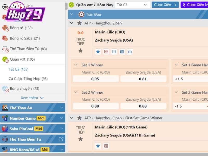The height and width of the screenshot is (156, 208).
Task: Click the clock icon beside Trận Đấu
Action: click(x=81, y=14)
